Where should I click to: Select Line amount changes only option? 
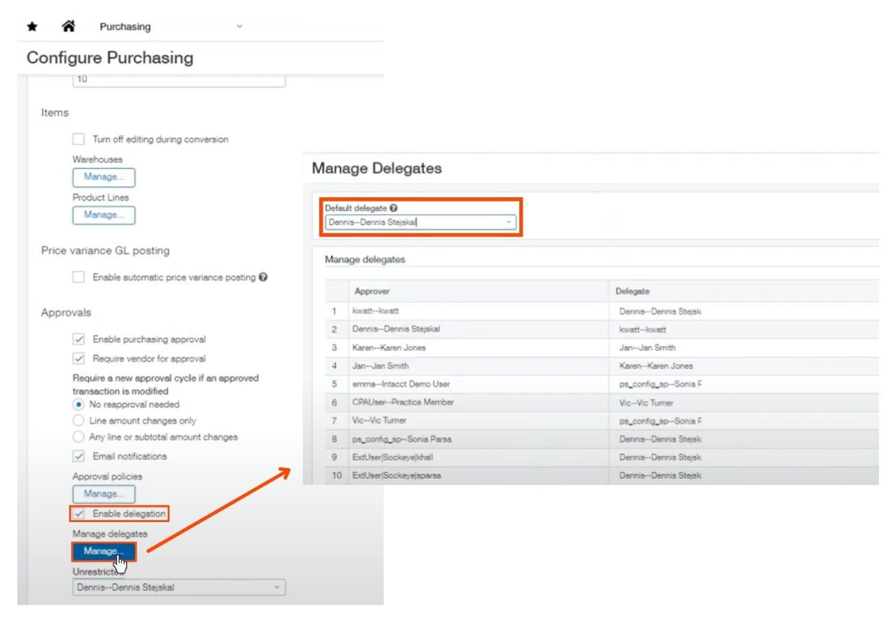coord(78,421)
